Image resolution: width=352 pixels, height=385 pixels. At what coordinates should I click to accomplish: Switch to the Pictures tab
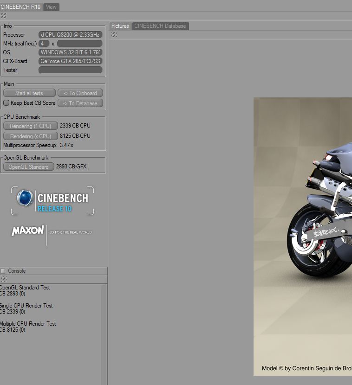pyautogui.click(x=120, y=26)
